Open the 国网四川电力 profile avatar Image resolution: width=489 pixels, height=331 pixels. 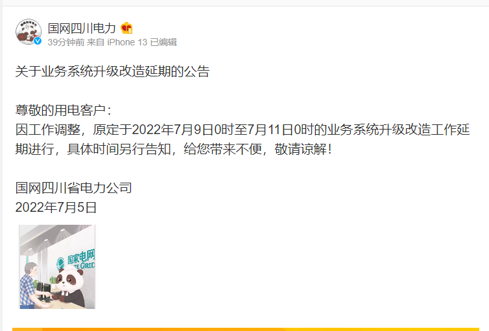[29, 32]
